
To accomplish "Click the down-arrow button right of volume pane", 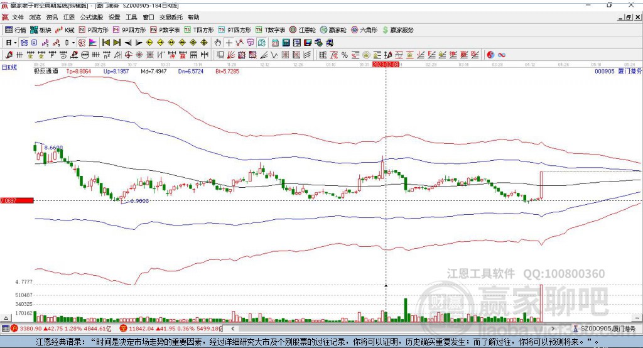I will (637, 318).
